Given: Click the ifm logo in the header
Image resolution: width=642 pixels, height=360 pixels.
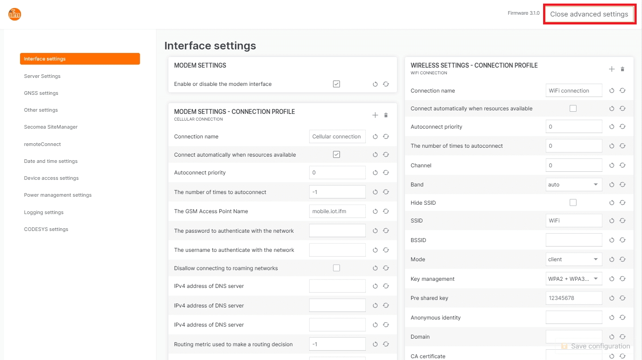Looking at the screenshot, I should click(15, 14).
